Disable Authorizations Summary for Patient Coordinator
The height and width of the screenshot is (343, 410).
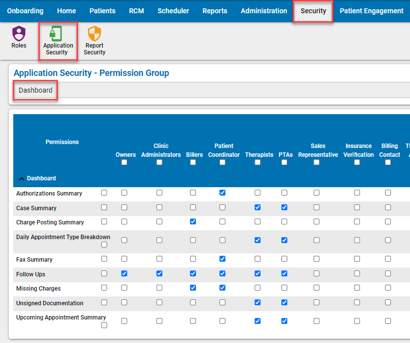tap(222, 193)
